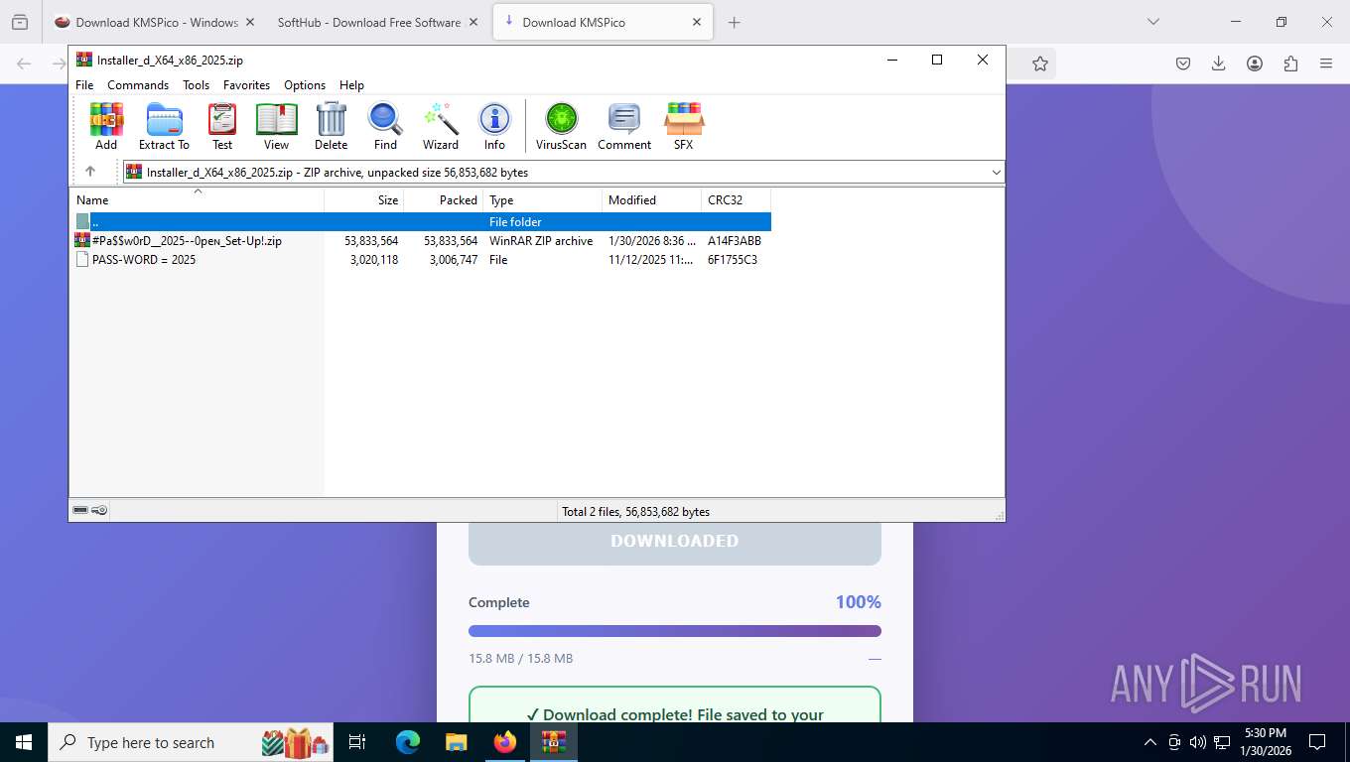Sort by the Modified column header
This screenshot has width=1350, height=762.
[x=652, y=200]
